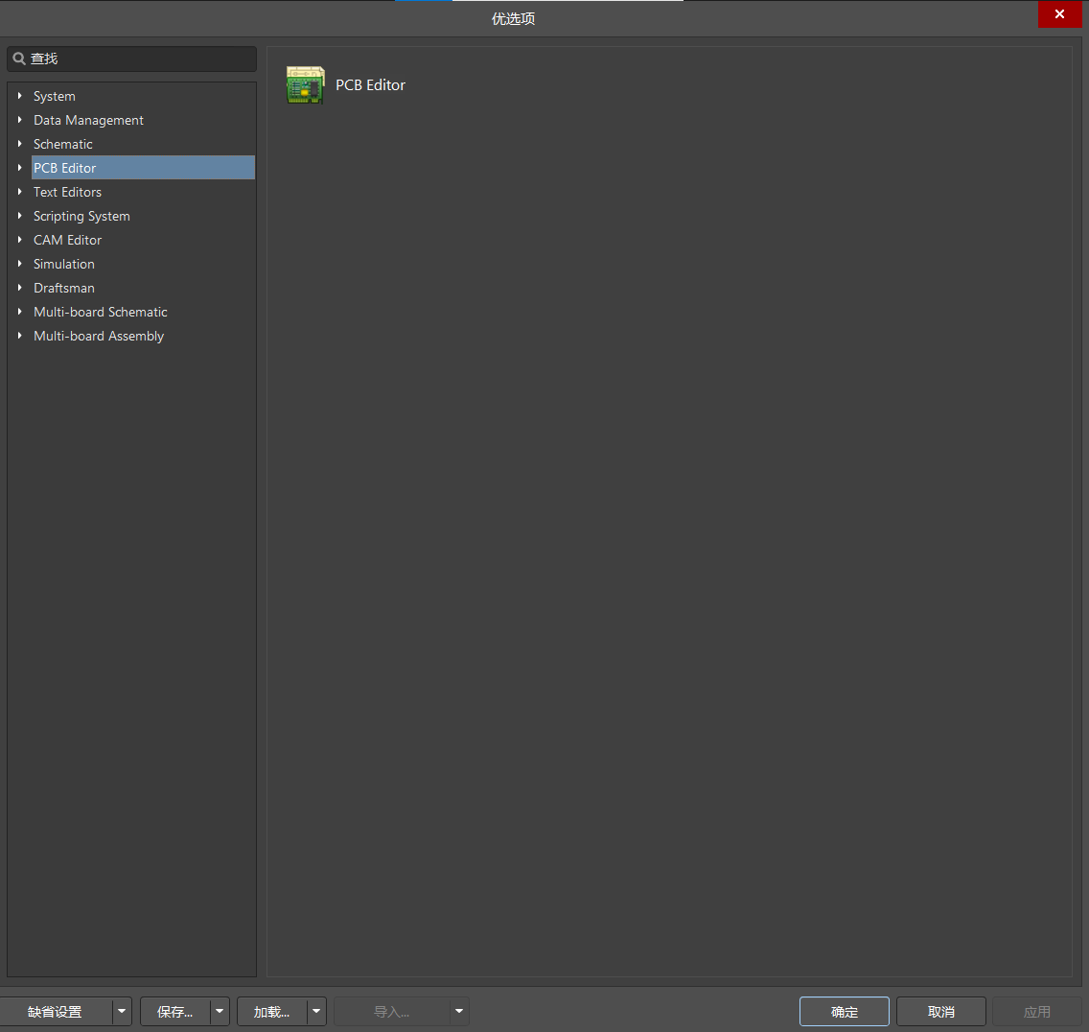The width and height of the screenshot is (1089, 1032).
Task: Click the 查找 search field
Action: pyautogui.click(x=132, y=59)
